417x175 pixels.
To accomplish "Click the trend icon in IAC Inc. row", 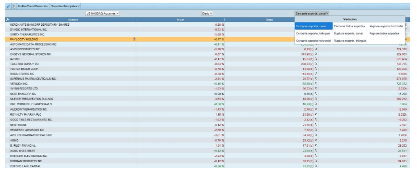I will pos(316,59).
